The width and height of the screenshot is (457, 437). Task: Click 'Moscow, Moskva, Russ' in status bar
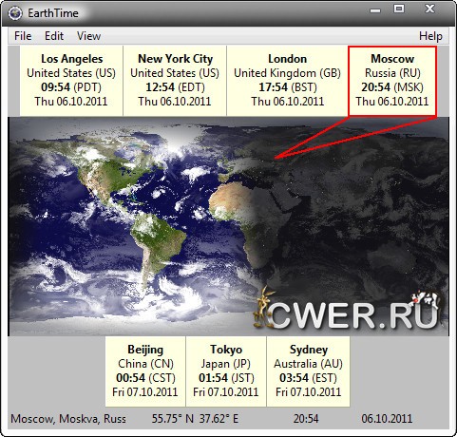[x=68, y=419]
